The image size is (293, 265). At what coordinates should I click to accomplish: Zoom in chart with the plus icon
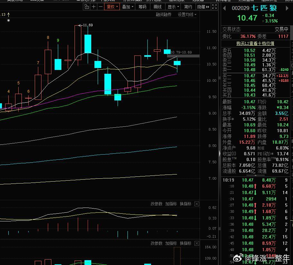93,7
